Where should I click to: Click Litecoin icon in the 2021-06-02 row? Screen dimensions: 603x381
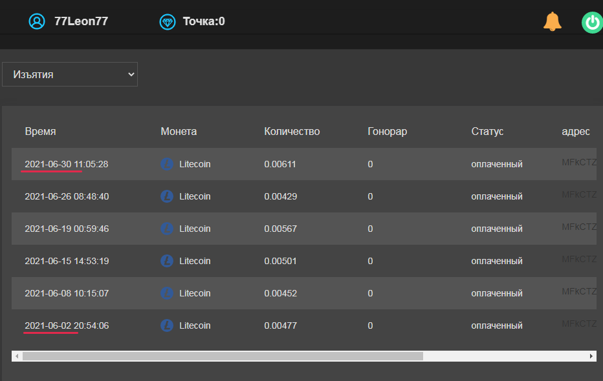coord(166,325)
